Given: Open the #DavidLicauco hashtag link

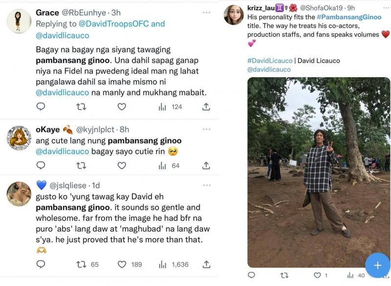Looking at the screenshot, I should point(270,61).
